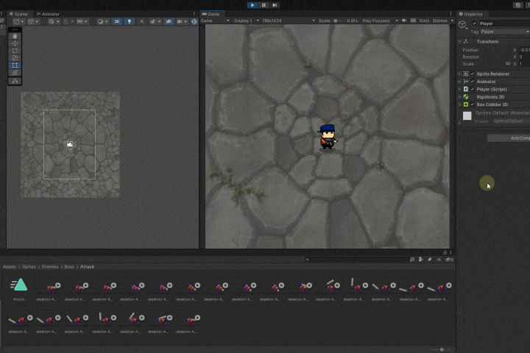The width and height of the screenshot is (530, 353).
Task: Open the Play Focused dropdown
Action: 380,21
